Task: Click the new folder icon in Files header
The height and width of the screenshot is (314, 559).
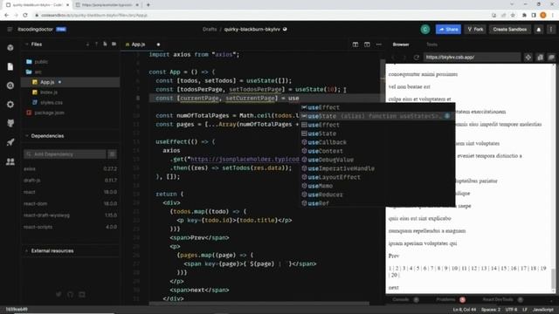Action: tap(114, 44)
